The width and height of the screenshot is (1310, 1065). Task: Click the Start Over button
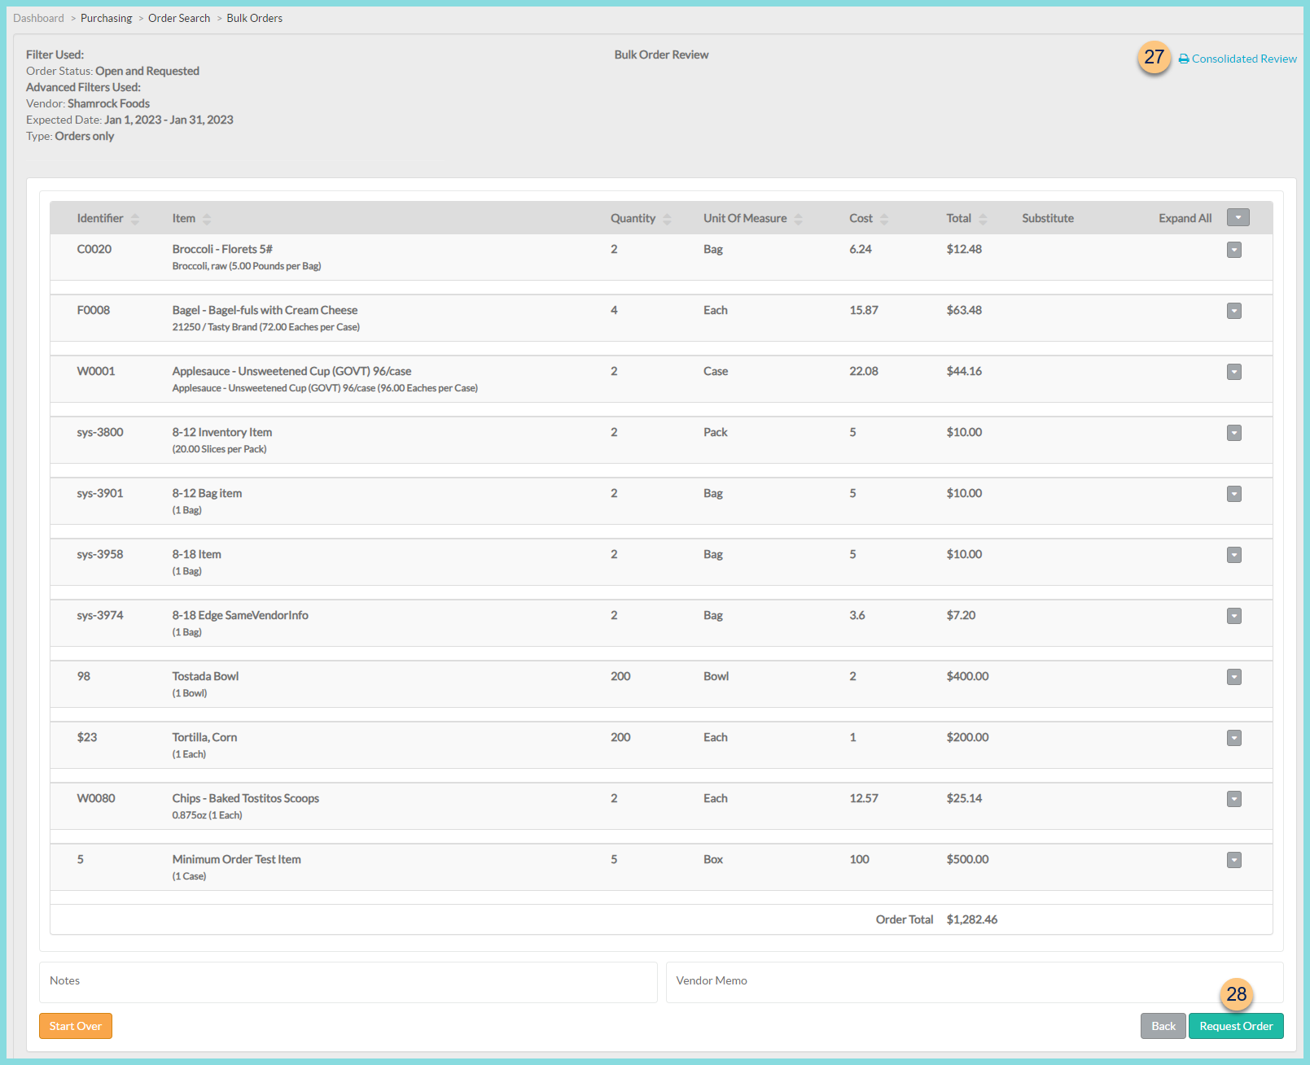pos(75,1026)
